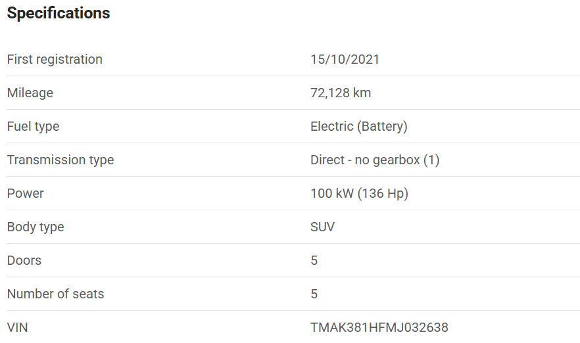The width and height of the screenshot is (580, 343).
Task: Click the Specifications heading
Action: point(59,13)
